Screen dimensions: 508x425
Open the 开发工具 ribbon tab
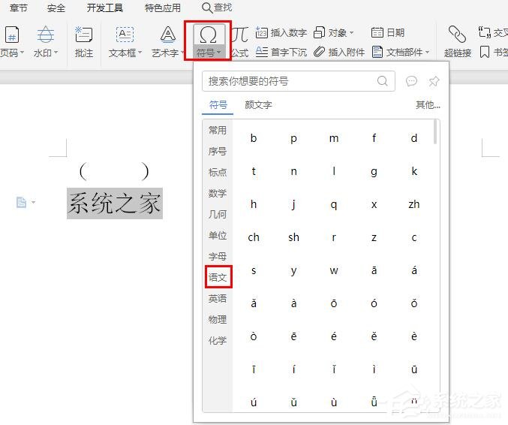(x=104, y=8)
